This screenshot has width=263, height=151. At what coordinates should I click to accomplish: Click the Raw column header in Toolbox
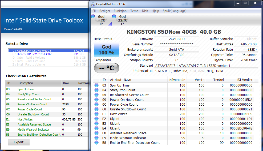pyautogui.click(x=69, y=83)
